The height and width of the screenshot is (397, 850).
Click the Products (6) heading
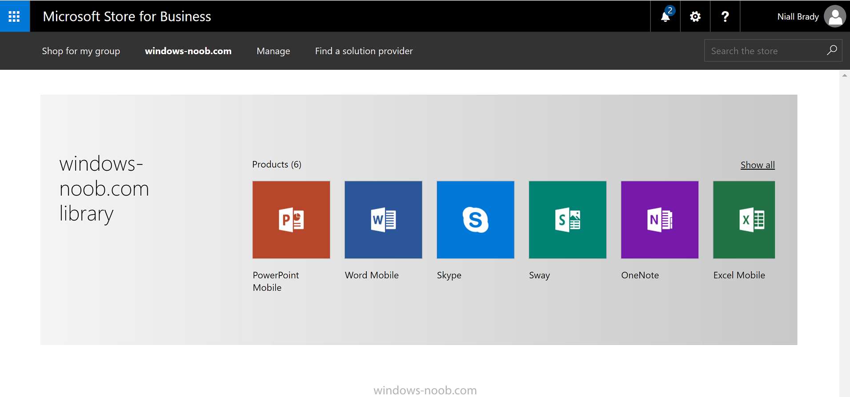click(277, 164)
